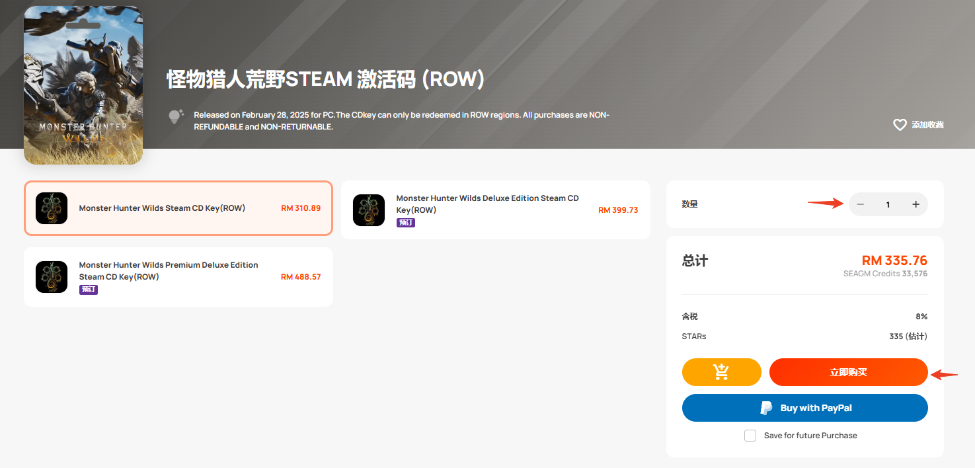Select the Premium Deluxe Edition Steam CD Key option
Viewport: 975px width, 468px height.
(178, 277)
